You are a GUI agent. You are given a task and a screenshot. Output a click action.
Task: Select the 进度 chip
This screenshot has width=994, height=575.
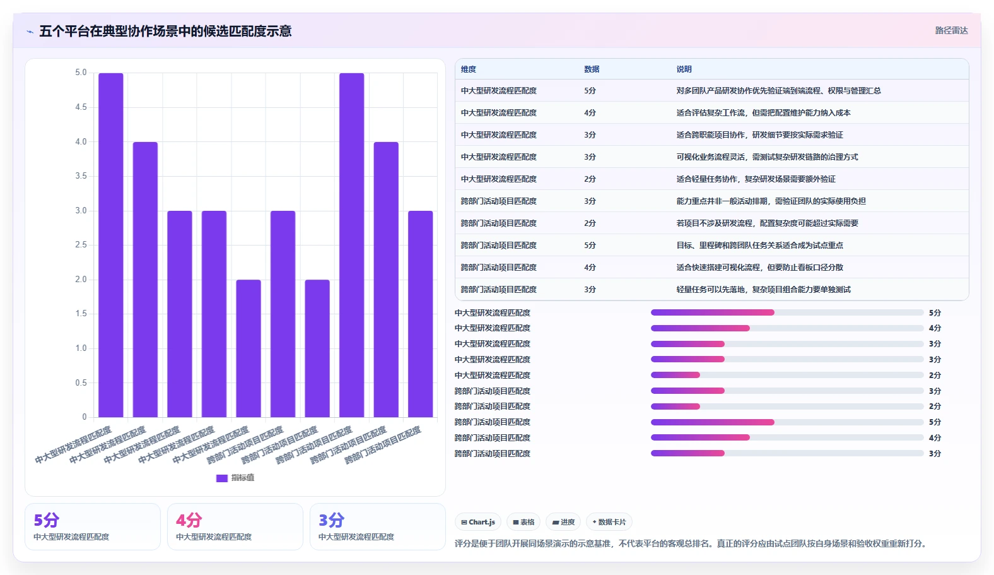point(563,522)
